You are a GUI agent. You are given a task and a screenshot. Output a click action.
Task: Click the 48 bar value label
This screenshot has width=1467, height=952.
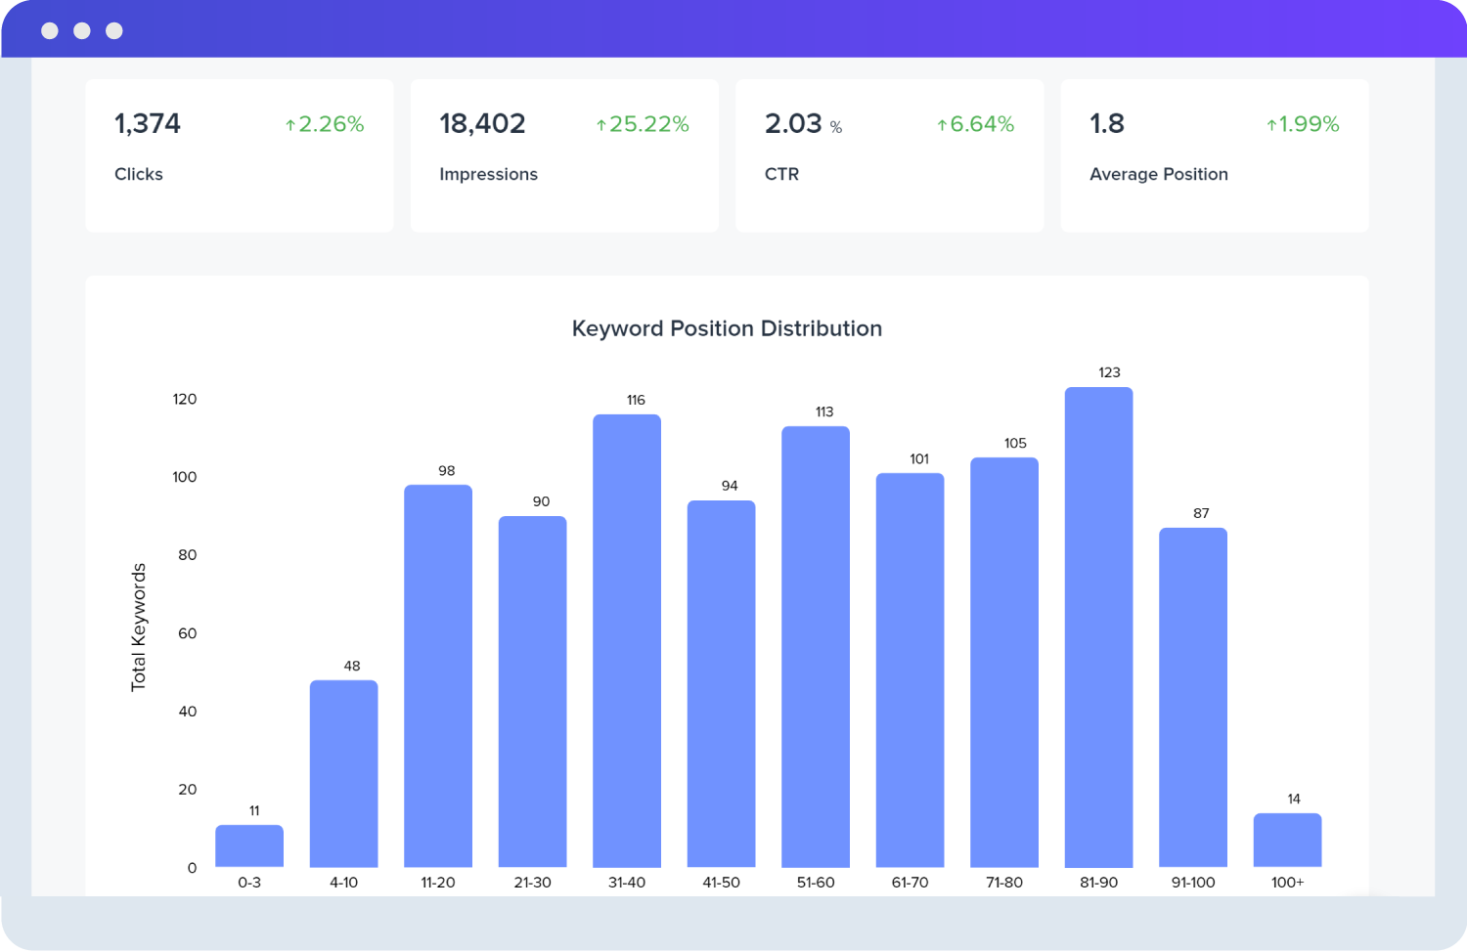(x=352, y=666)
